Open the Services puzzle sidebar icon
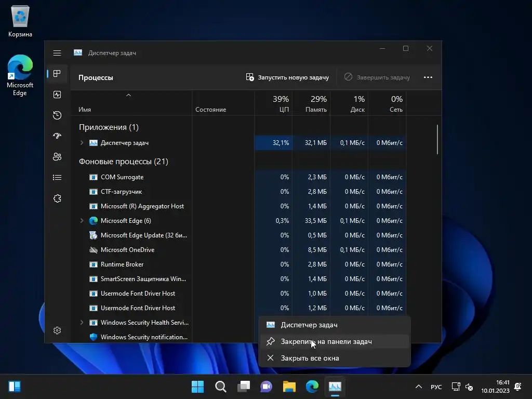532x399 pixels. coord(57,198)
